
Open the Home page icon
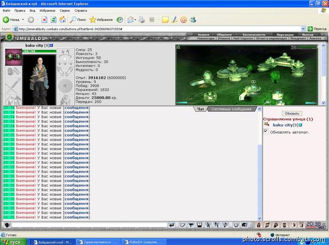(x=63, y=20)
